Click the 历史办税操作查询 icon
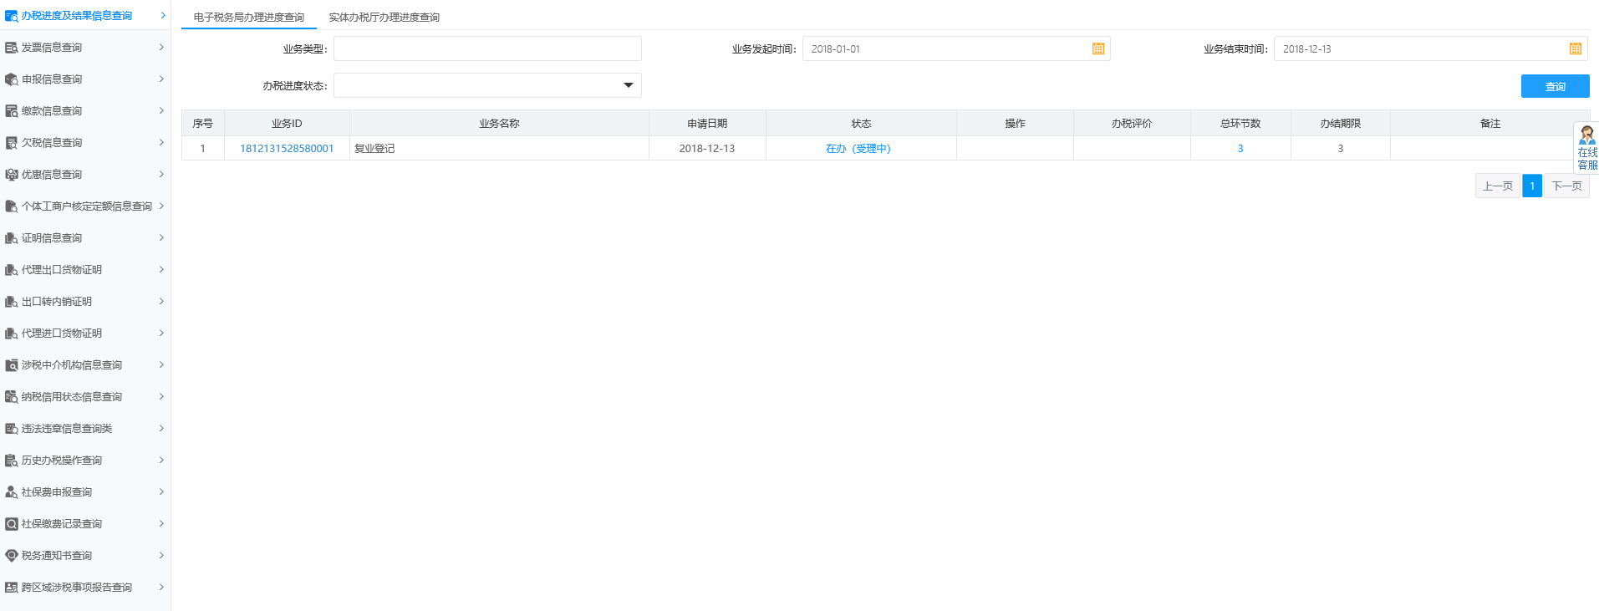 point(11,461)
